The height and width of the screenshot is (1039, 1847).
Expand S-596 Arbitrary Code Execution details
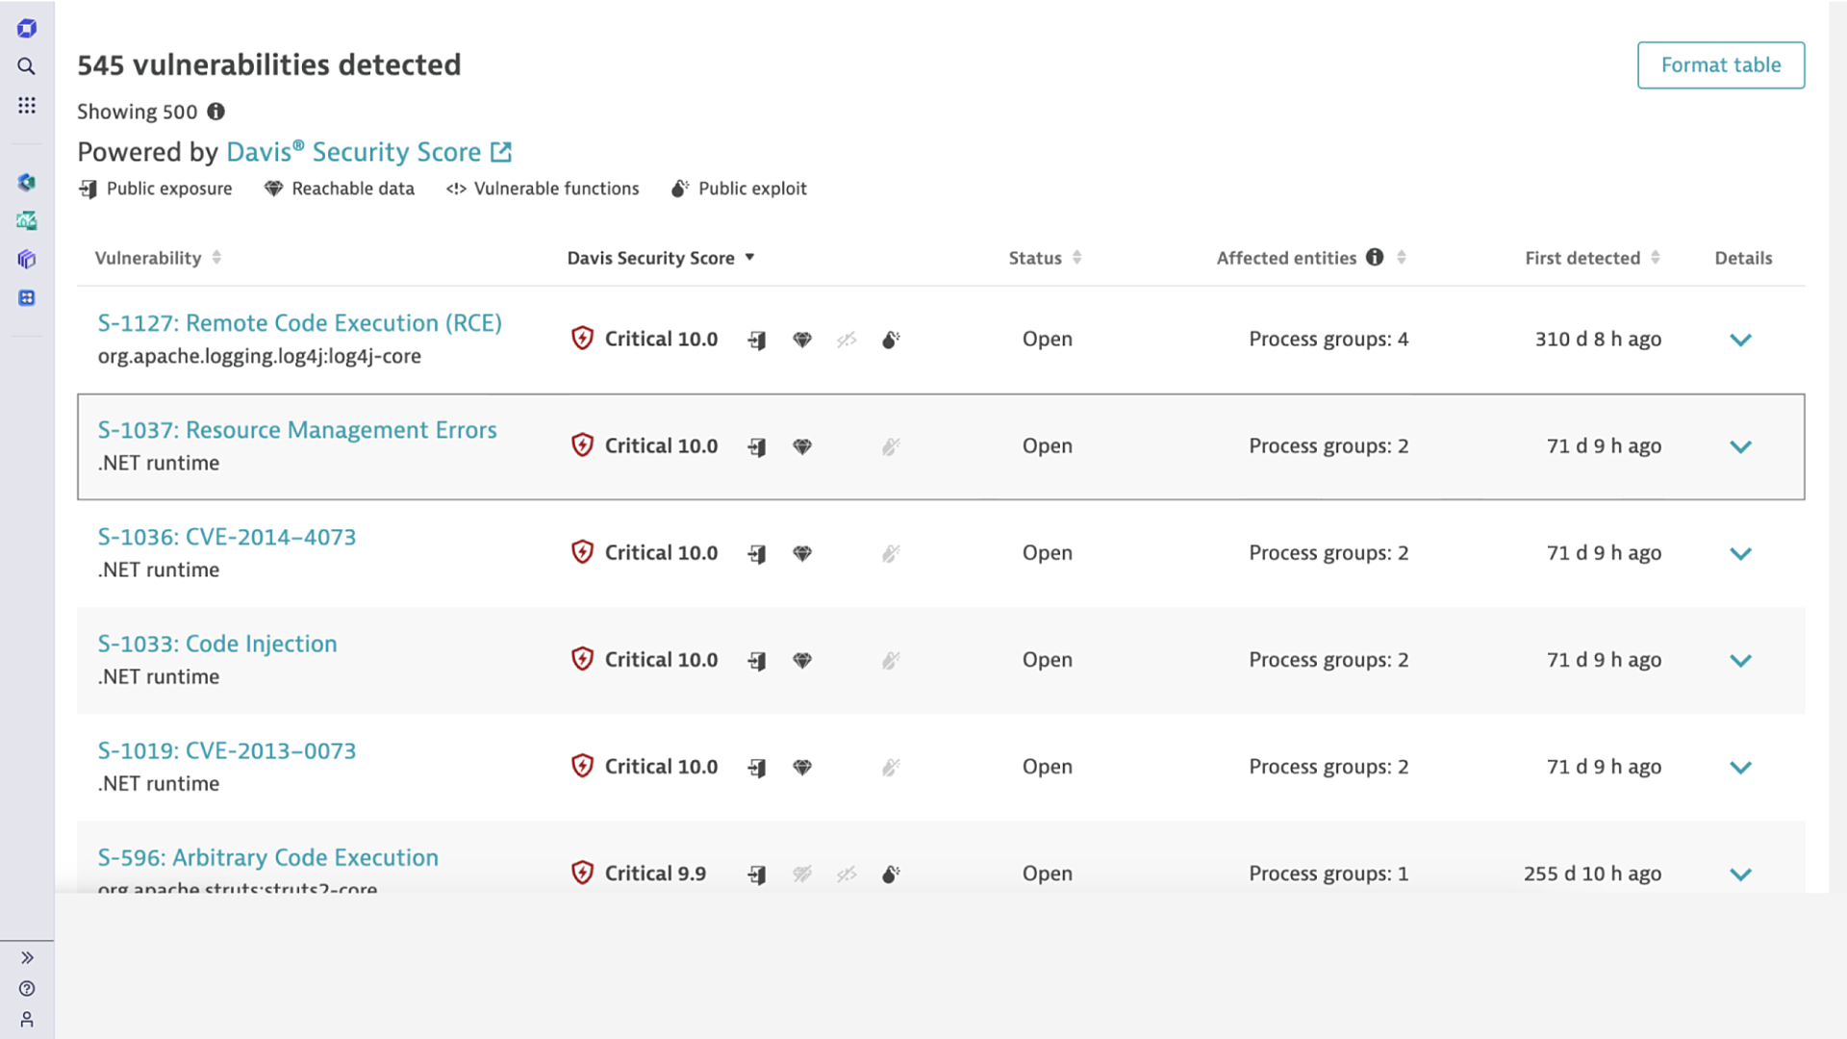[1740, 874]
